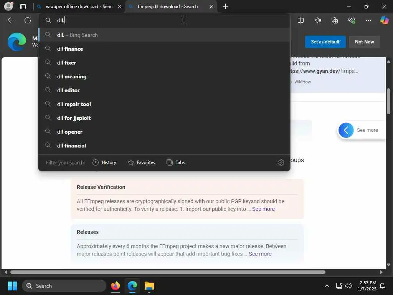The image size is (393, 295).
Task: Toggle split screen icon in toolbar
Action: pyautogui.click(x=301, y=20)
